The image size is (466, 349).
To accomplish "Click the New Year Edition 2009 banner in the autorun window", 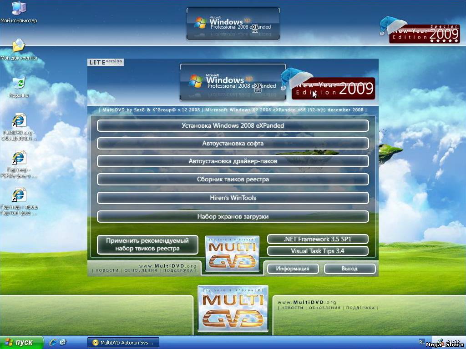I will tap(333, 89).
